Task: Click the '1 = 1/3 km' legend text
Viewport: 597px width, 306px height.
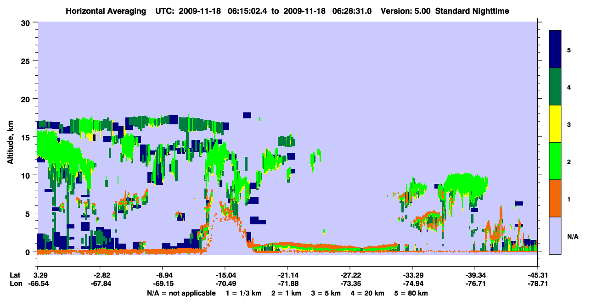Action: tap(243, 293)
